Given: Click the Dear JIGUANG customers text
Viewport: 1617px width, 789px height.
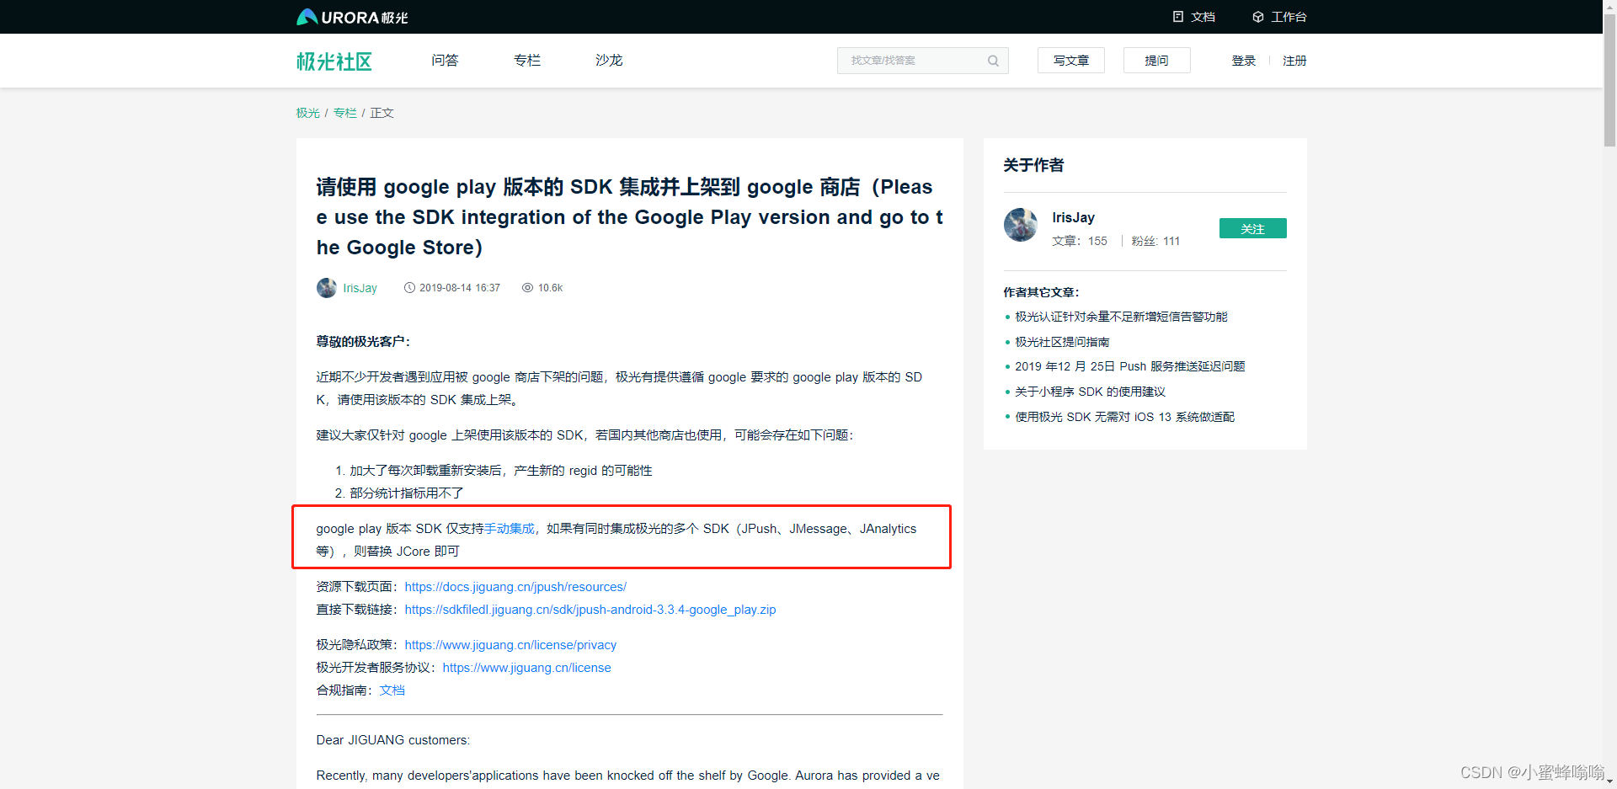Looking at the screenshot, I should pyautogui.click(x=392, y=740).
